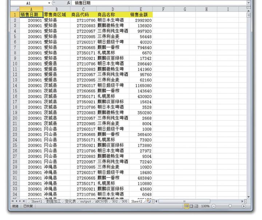This screenshot has height=220, width=262.
Task: Click the Insert Worksheet icon
Action: (149, 201)
